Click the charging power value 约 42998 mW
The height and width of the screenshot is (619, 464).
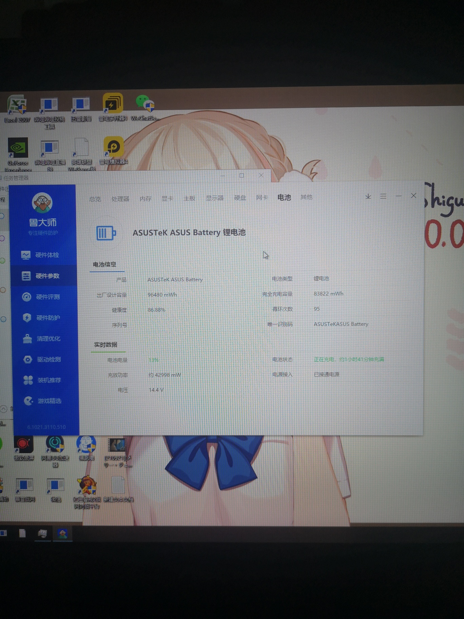[165, 375]
